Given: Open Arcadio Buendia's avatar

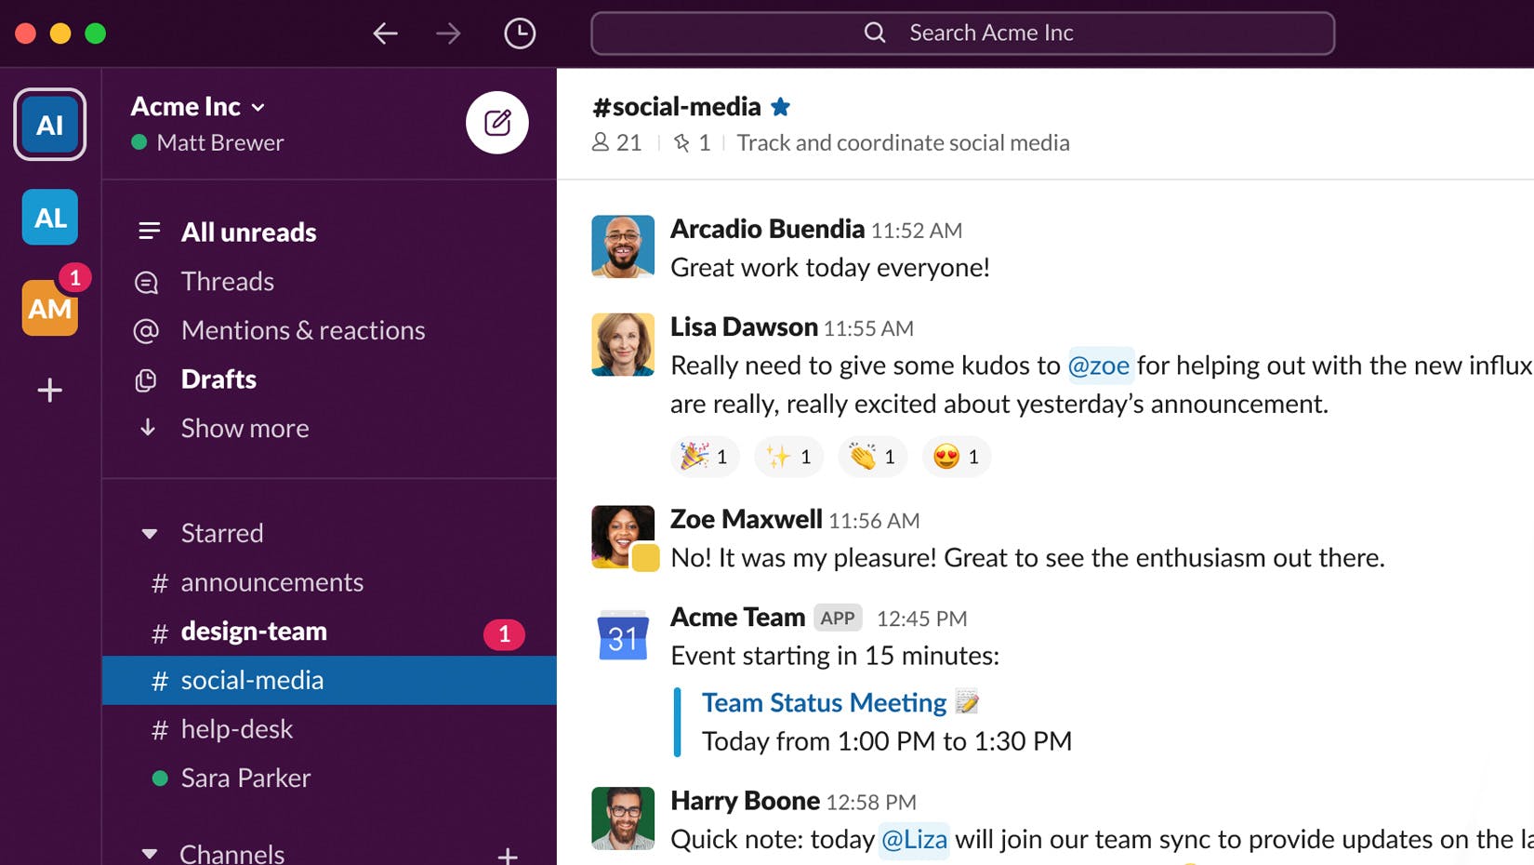Looking at the screenshot, I should pos(623,246).
